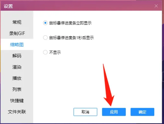
Task: Click the 取消 button
Action: 85,112
